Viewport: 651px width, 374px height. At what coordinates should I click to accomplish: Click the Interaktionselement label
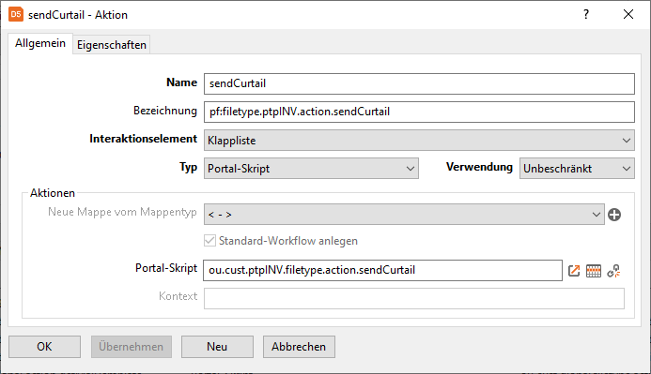(143, 139)
